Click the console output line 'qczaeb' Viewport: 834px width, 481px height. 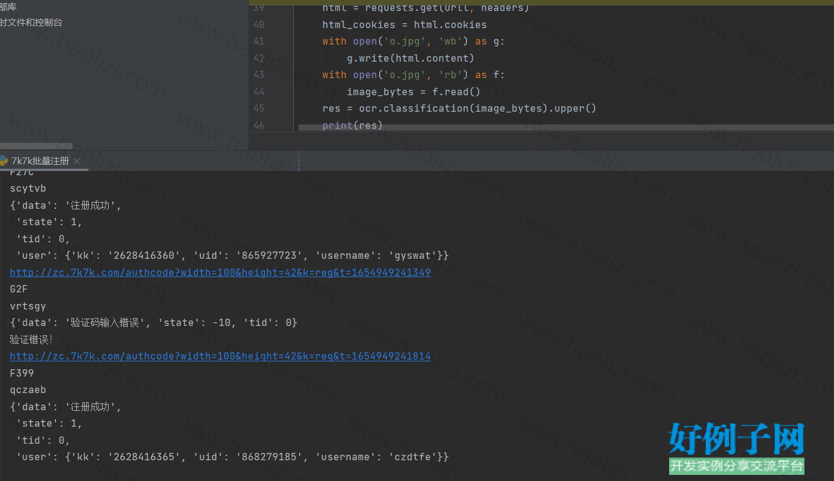tap(28, 390)
